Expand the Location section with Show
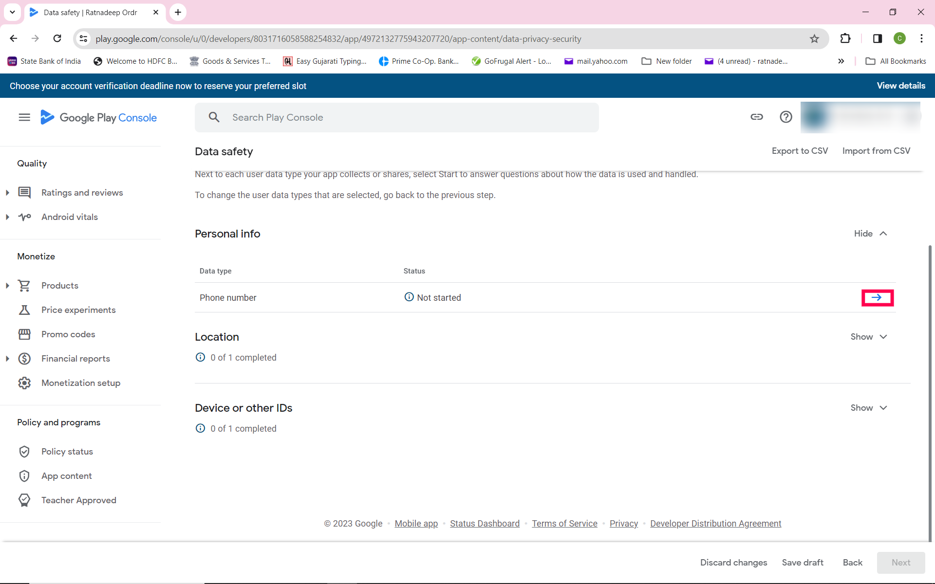935x584 pixels. pyautogui.click(x=869, y=337)
